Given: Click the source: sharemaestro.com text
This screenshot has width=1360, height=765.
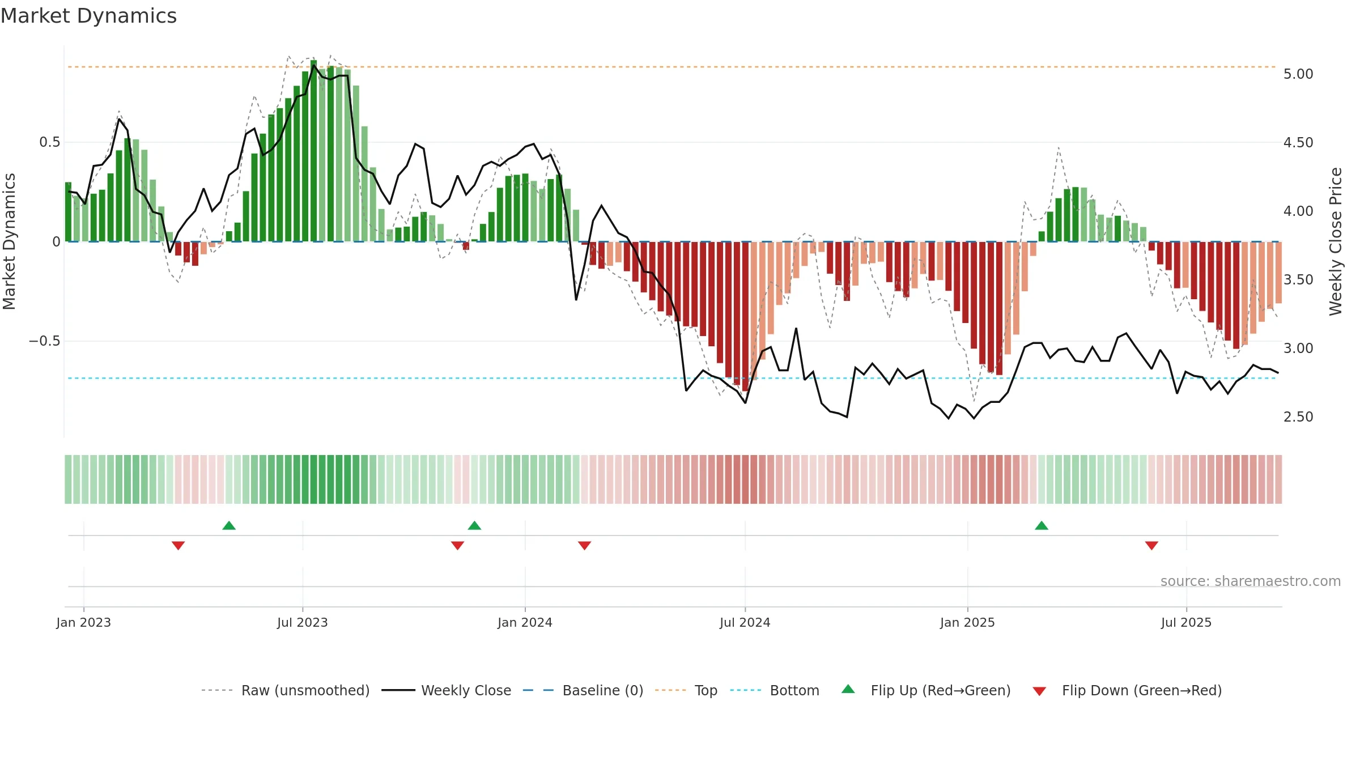Looking at the screenshot, I should pos(1251,581).
